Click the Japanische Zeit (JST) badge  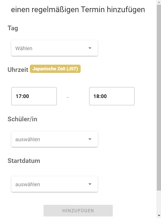click(55, 69)
